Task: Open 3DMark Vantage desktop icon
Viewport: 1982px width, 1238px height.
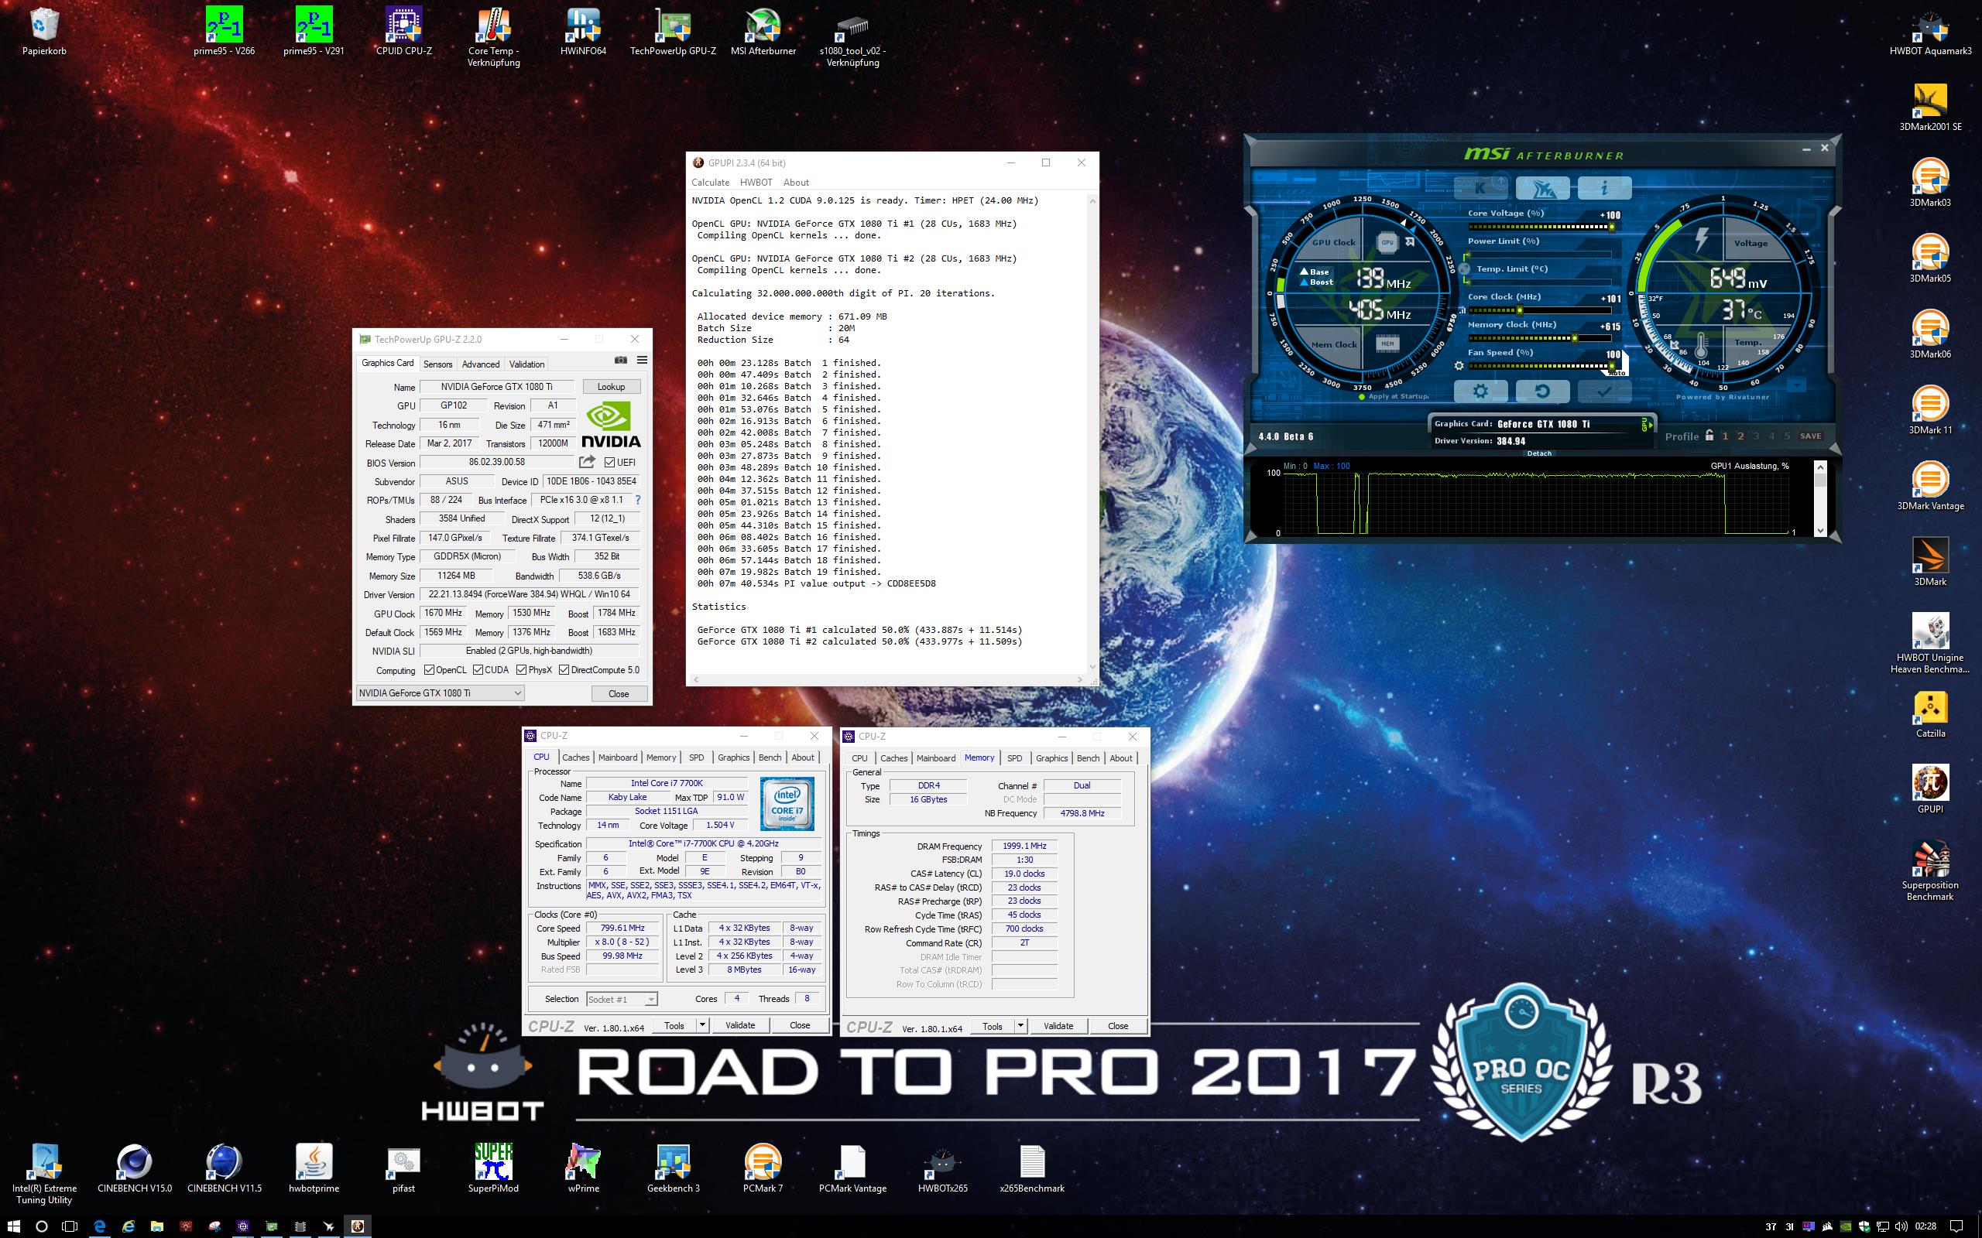Action: click(1930, 487)
